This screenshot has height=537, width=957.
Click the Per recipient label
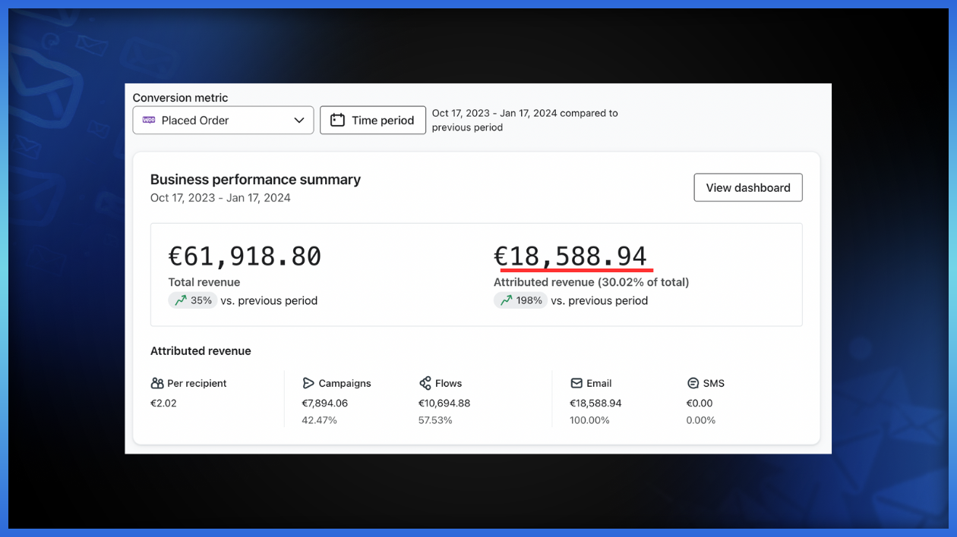click(197, 383)
